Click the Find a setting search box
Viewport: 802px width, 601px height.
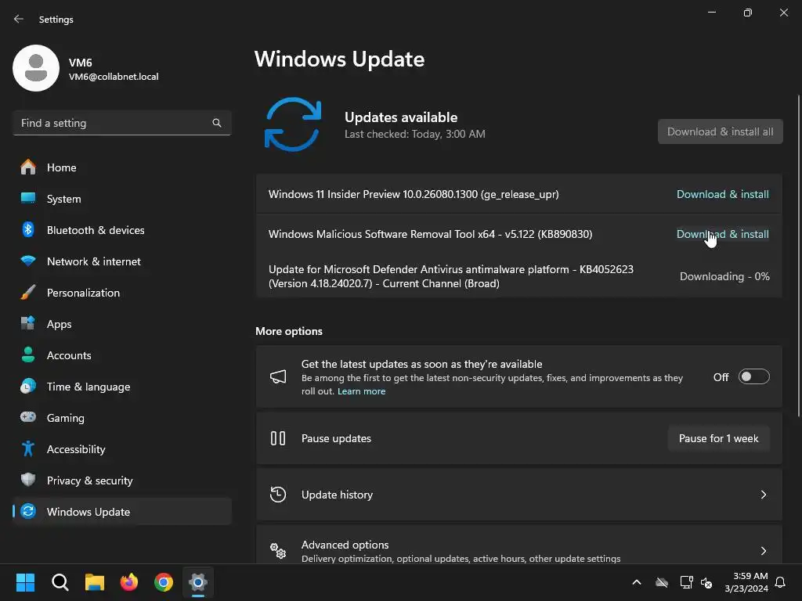121,123
